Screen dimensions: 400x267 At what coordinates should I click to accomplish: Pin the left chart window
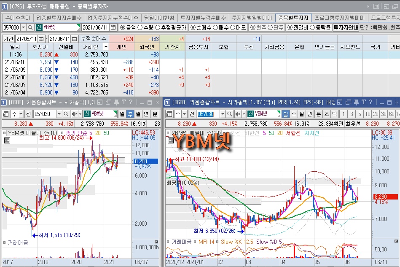tap(116, 102)
